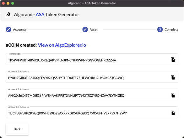Screen dimensions: 184x138
Task: Open View on AlgoExplorer.io link
Action: point(62,45)
